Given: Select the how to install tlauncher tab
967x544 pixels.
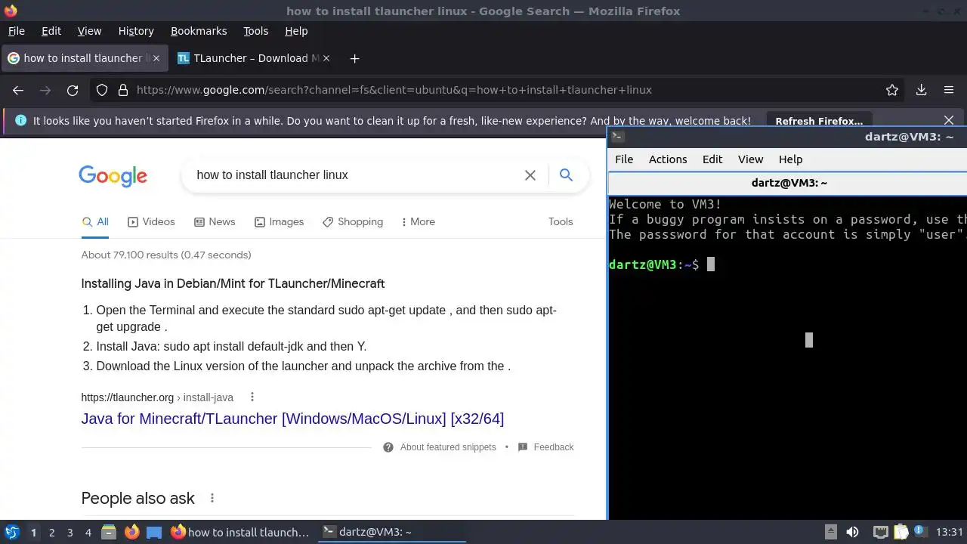Looking at the screenshot, I should pos(85,58).
